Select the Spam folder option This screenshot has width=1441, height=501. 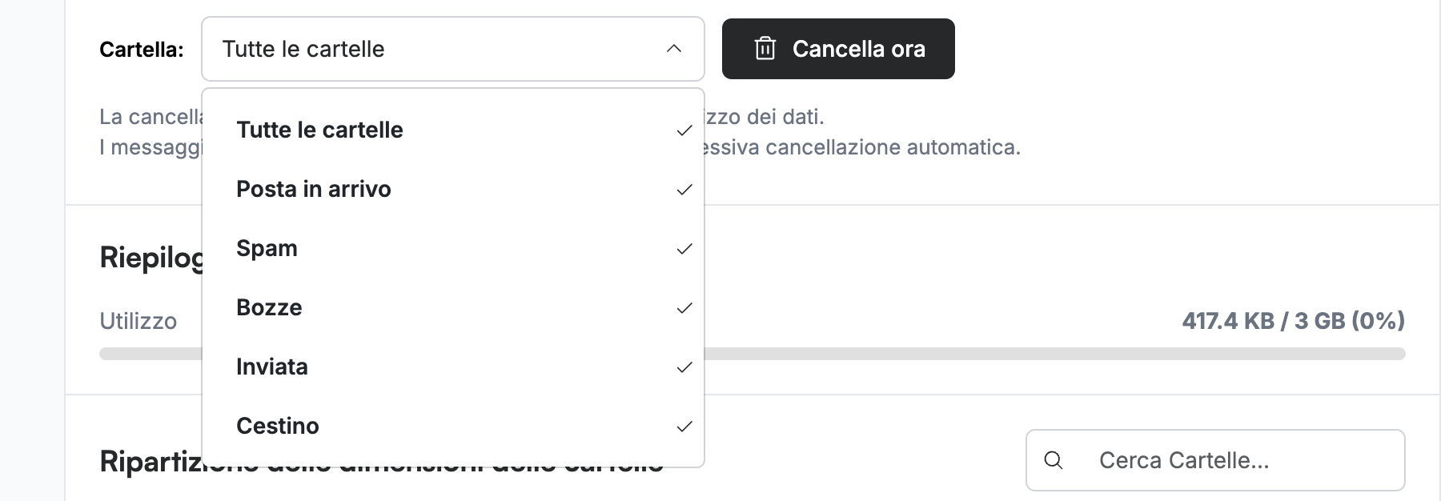[x=453, y=249]
